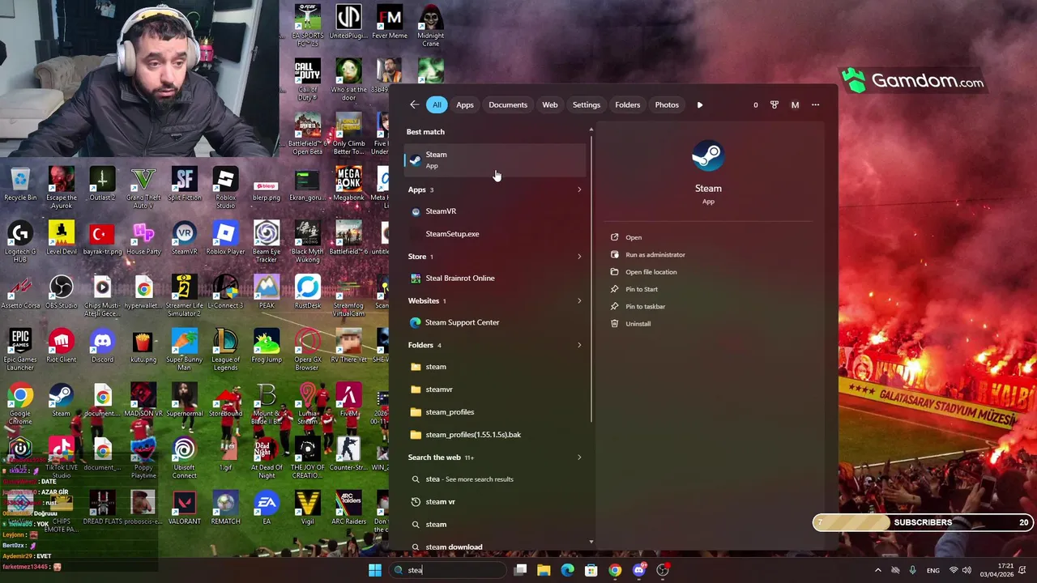Open the Windows Start button
The width and height of the screenshot is (1037, 583).
374,570
